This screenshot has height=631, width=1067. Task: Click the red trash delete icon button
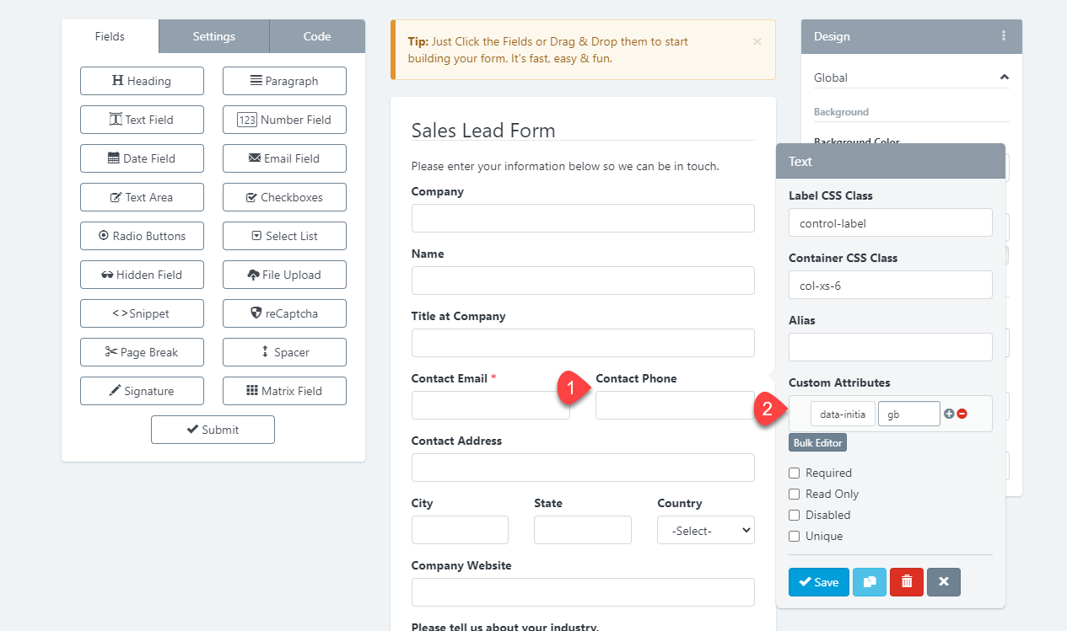[x=907, y=582]
